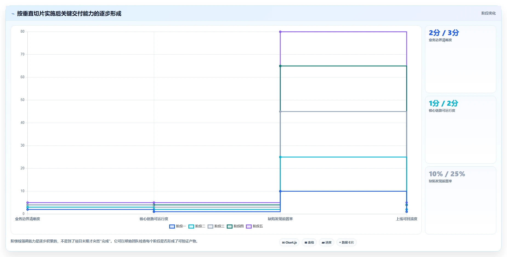This screenshot has height=257, width=507.
Task: Open the 2分 / 3分 业务边界清晰度 card
Action: (460, 59)
